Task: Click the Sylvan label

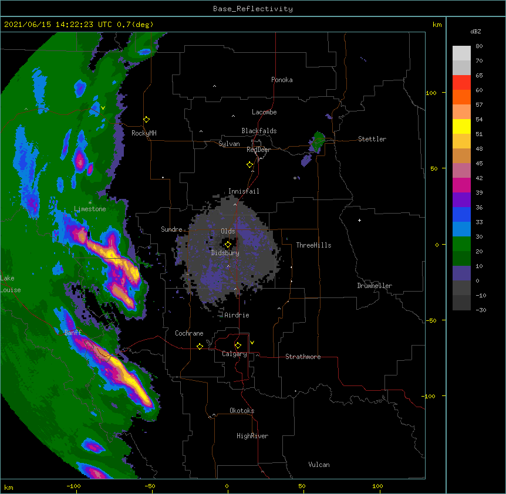Action: pos(229,144)
